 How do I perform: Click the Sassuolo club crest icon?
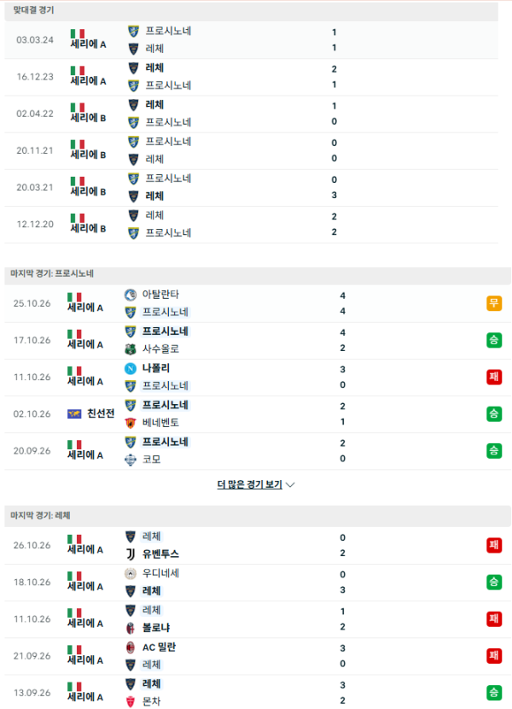pyautogui.click(x=131, y=349)
